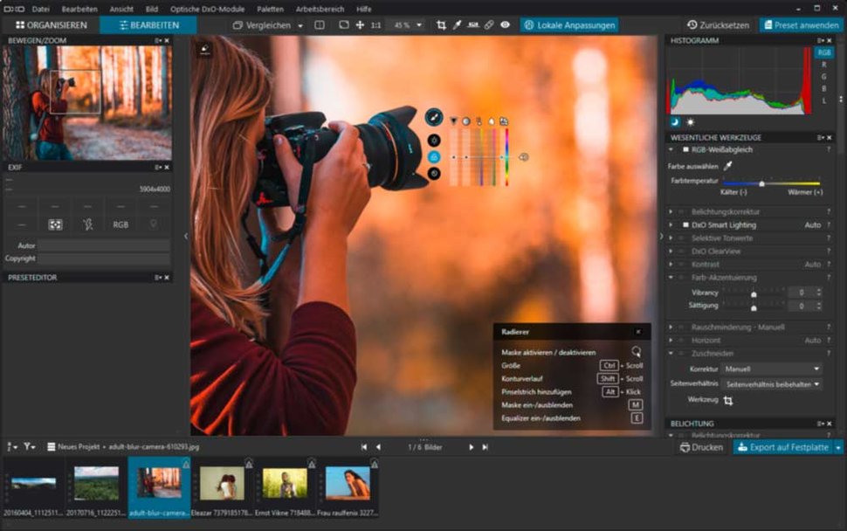Viewport: 847px width, 531px height.
Task: Click the Farbtemperatur slider handle
Action: click(x=761, y=183)
